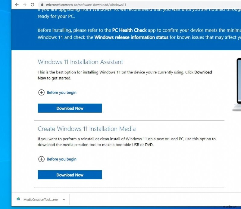Click the plus icon beside second Before you begin
The width and height of the screenshot is (241, 209).
tap(42, 159)
